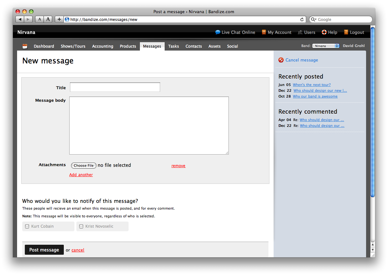Open the Social tab
Viewport: 388px width, 275px height.
232,46
